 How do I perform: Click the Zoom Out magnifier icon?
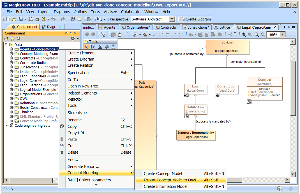(263, 34)
